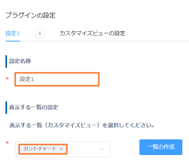The image size is (189, 166).
Task: Click the gray tab bar divider line
Action: tap(104, 41)
